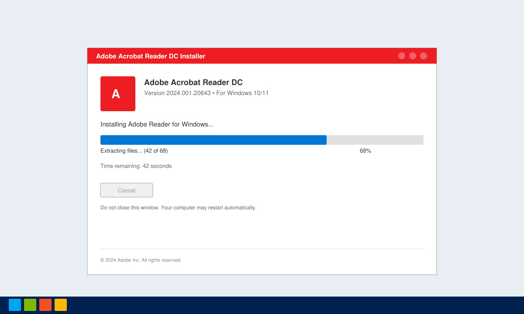Click the blue taskbar icon
This screenshot has height=314, width=524.
[15, 305]
